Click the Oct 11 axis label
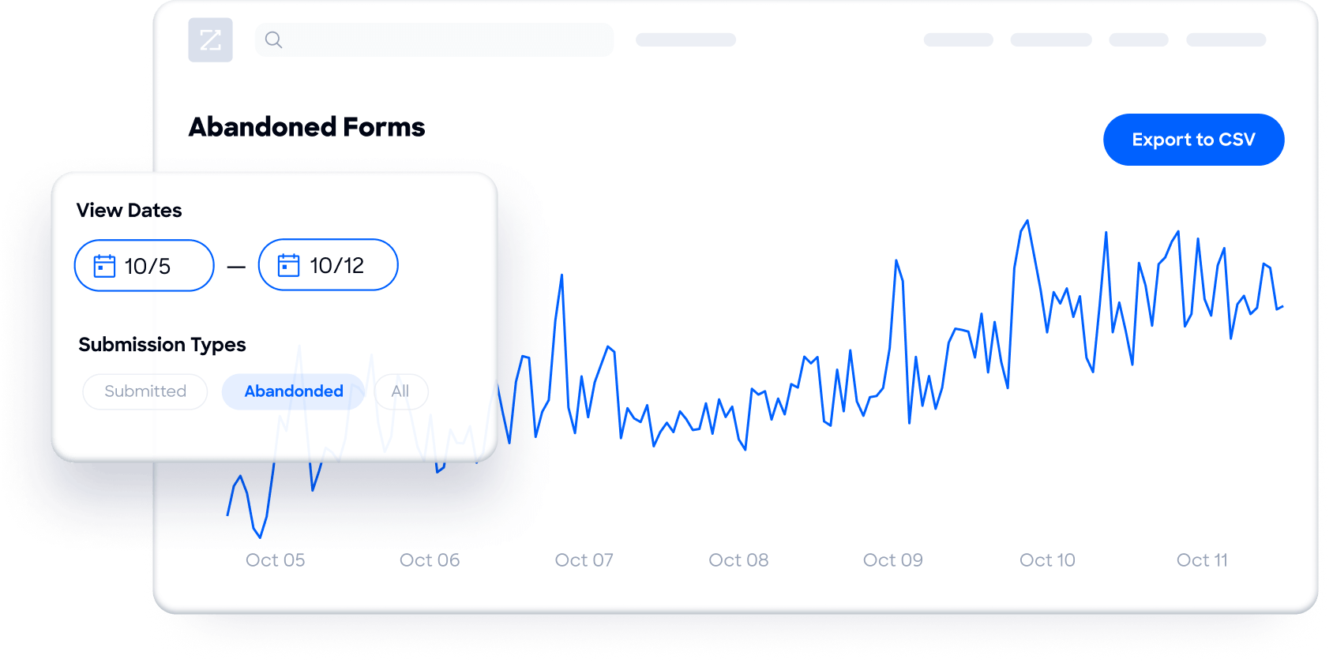 pyautogui.click(x=1202, y=560)
